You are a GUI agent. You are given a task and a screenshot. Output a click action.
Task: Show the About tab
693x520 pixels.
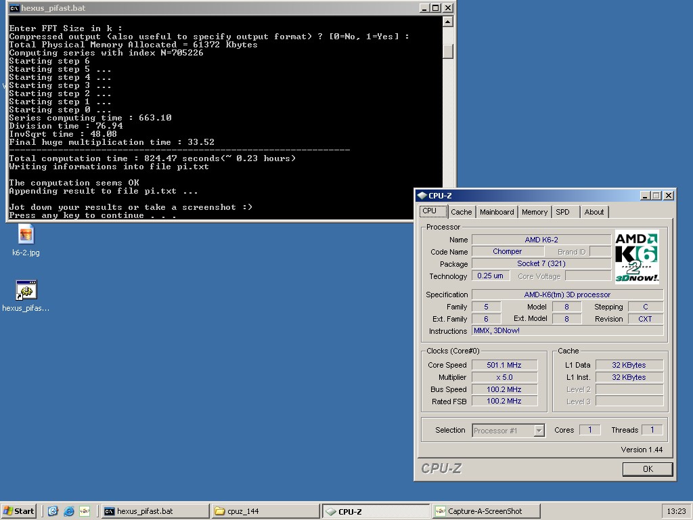tap(594, 212)
